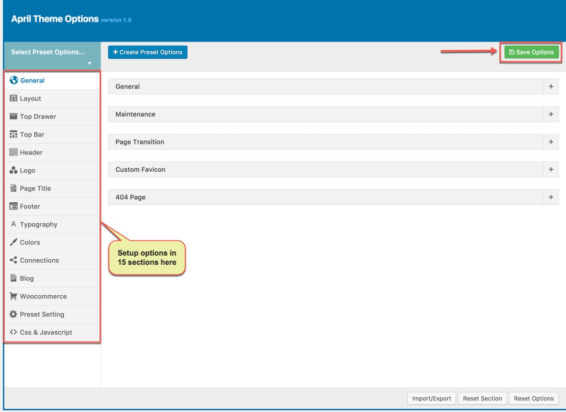
Task: Select the Logo label
Action: (x=28, y=170)
